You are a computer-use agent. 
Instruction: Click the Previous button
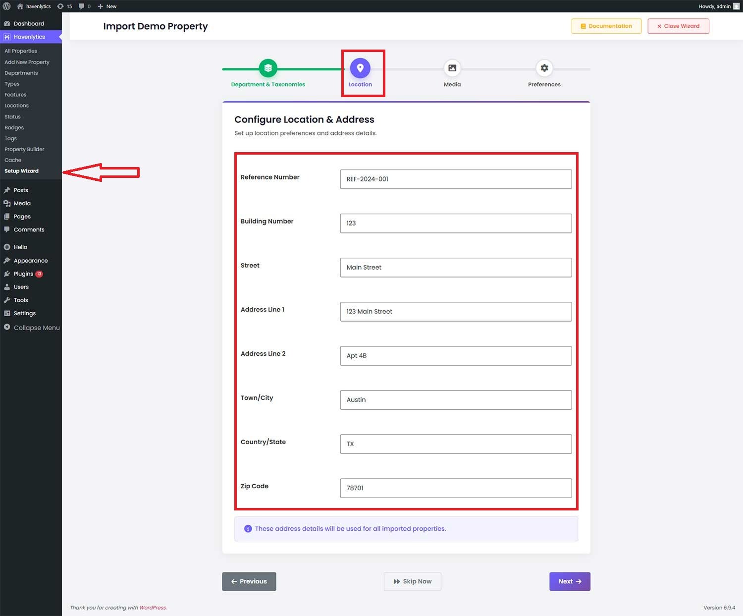pos(249,581)
